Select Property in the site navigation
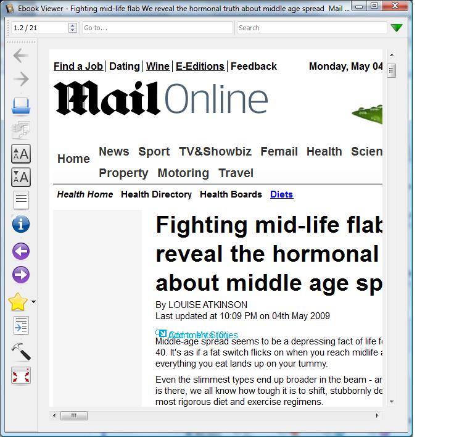The image size is (462, 437). (123, 173)
